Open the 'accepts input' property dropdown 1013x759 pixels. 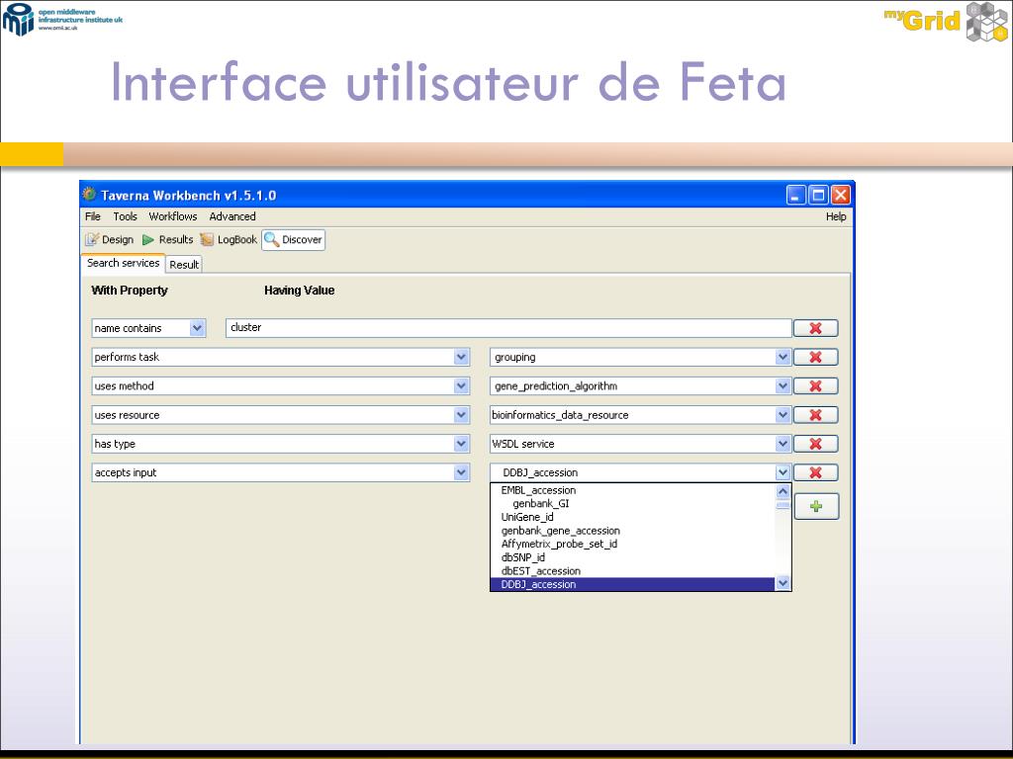point(461,472)
